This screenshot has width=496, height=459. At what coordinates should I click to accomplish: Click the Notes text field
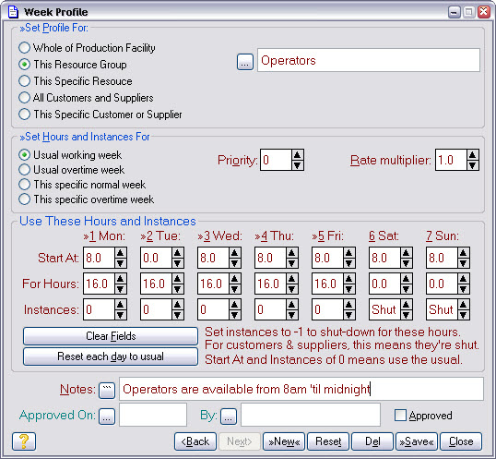[301, 389]
